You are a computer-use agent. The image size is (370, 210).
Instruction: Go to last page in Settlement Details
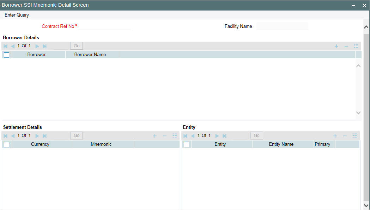pyautogui.click(x=44, y=136)
